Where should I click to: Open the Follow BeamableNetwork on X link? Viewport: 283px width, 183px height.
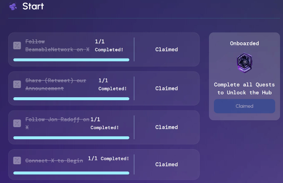(57, 46)
